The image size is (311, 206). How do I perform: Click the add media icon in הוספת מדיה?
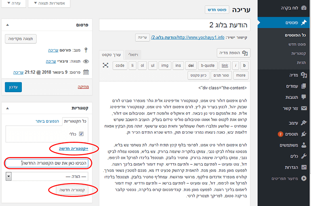[245, 53]
